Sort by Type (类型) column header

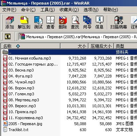pyautogui.click(x=125, y=46)
